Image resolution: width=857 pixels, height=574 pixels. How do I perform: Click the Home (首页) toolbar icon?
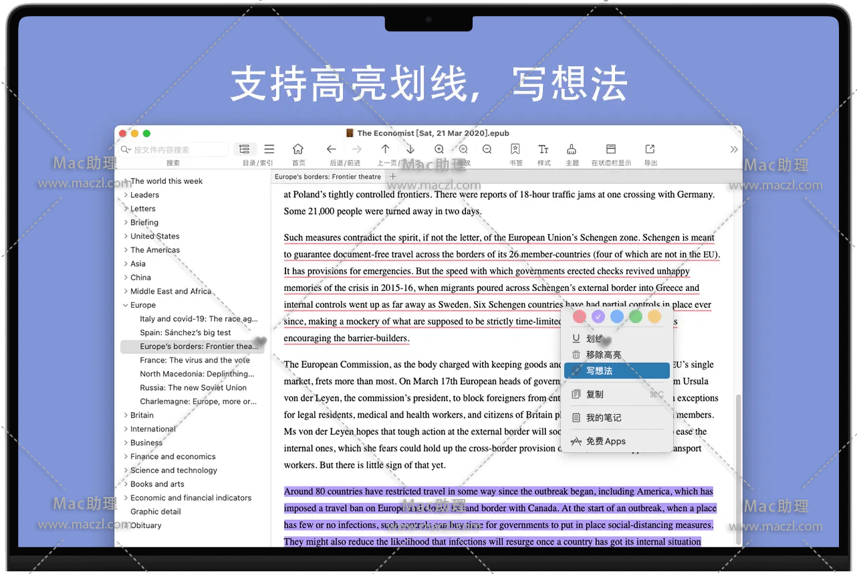pos(298,149)
